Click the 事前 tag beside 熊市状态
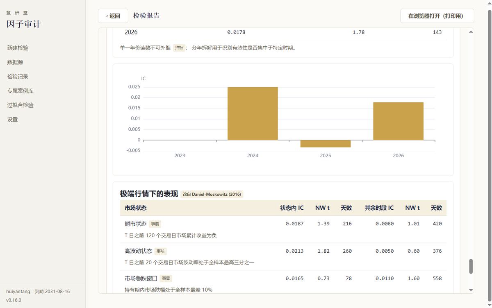 (155, 224)
